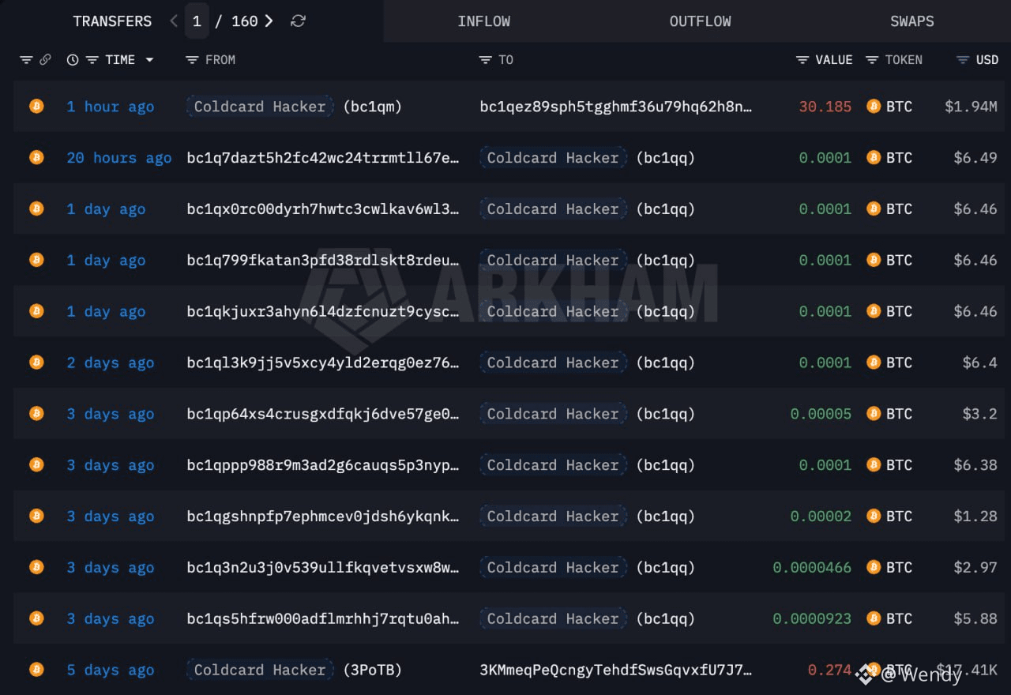Open the TIME column filter icon

92,60
